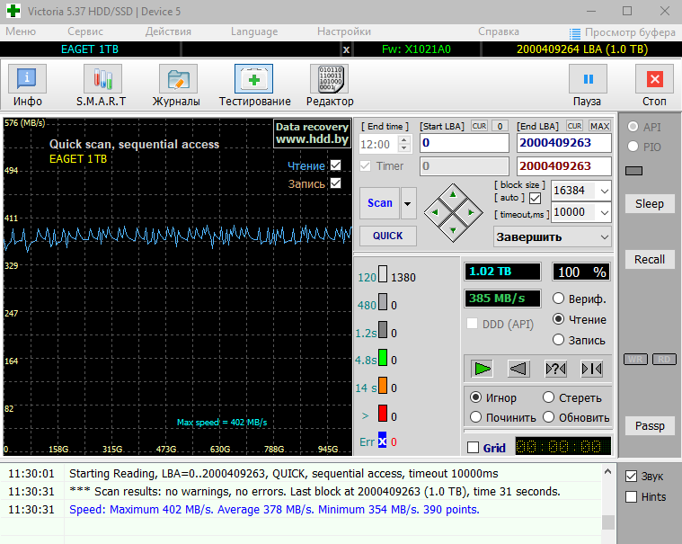
Task: Expand the block size 16384 dropdown
Action: pyautogui.click(x=603, y=191)
